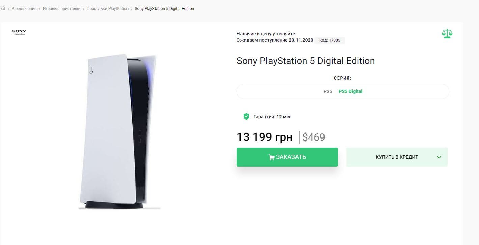Screen dimensions: 479x245
Task: Click the Sony PlayStation 5 Digital Edition breadcrumb
Action: click(x=164, y=9)
